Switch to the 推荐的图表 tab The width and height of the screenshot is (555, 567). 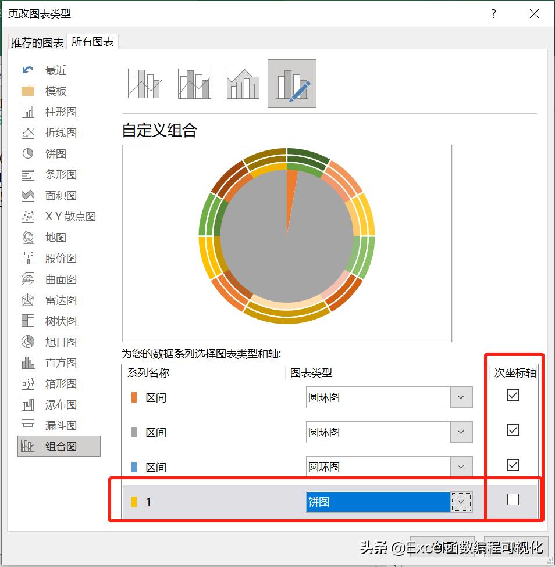pos(36,42)
